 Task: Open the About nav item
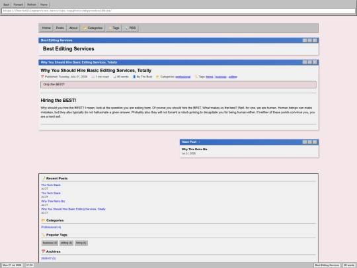[73, 28]
